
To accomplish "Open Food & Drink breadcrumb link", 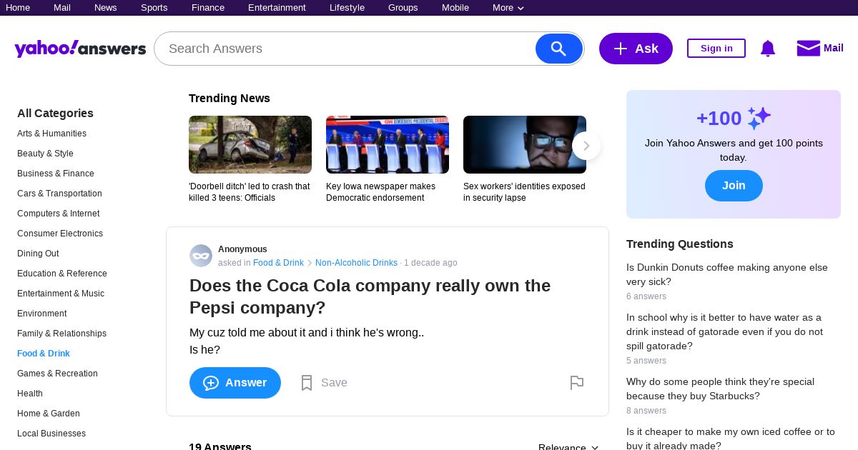I will click(278, 263).
